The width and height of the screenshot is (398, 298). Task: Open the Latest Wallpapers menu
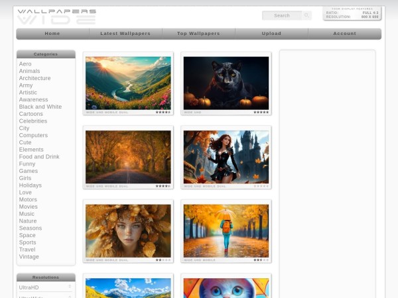point(125,34)
